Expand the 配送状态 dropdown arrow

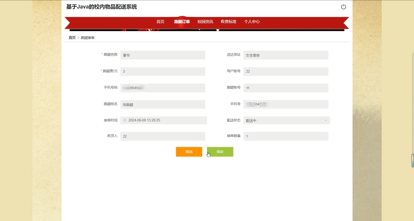325,120
